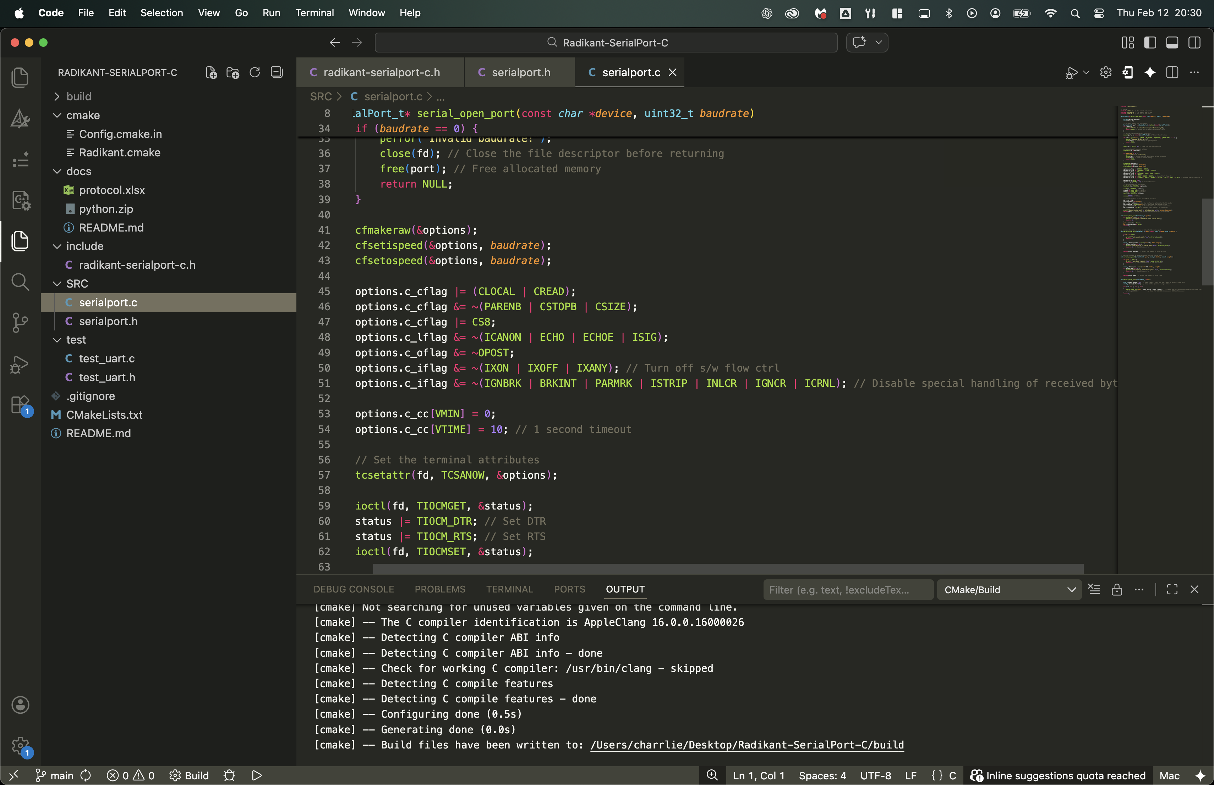The width and height of the screenshot is (1214, 785).
Task: Open the build folder path link
Action: tap(747, 745)
